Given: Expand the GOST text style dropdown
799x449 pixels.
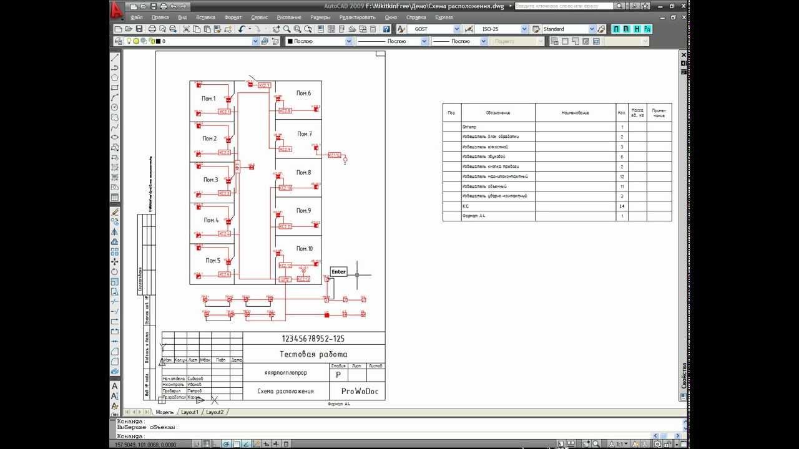Looking at the screenshot, I should (x=457, y=29).
